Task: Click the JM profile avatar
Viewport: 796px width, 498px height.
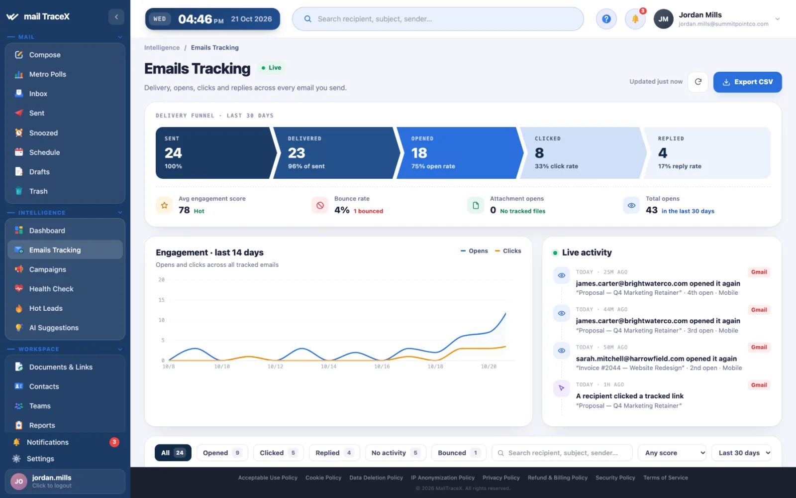Action: click(x=663, y=19)
